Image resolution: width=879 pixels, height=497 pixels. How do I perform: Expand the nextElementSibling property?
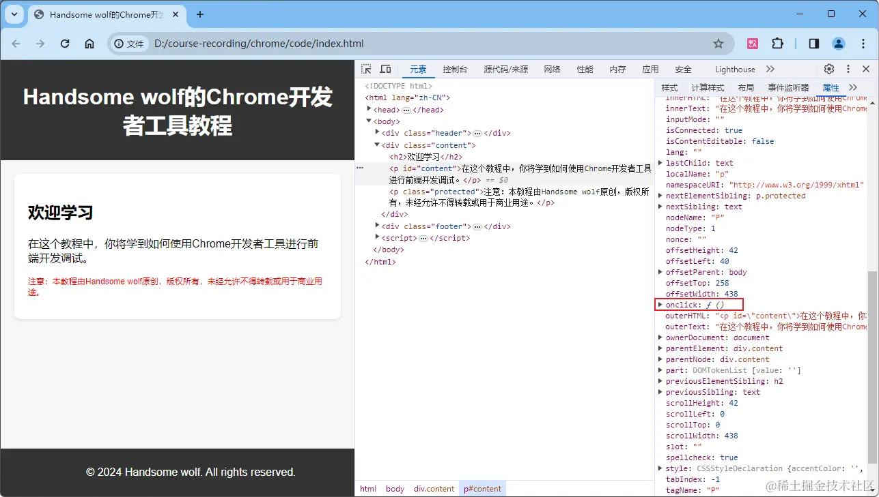pyautogui.click(x=660, y=196)
